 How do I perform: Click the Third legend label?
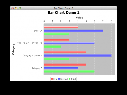tap(73, 79)
